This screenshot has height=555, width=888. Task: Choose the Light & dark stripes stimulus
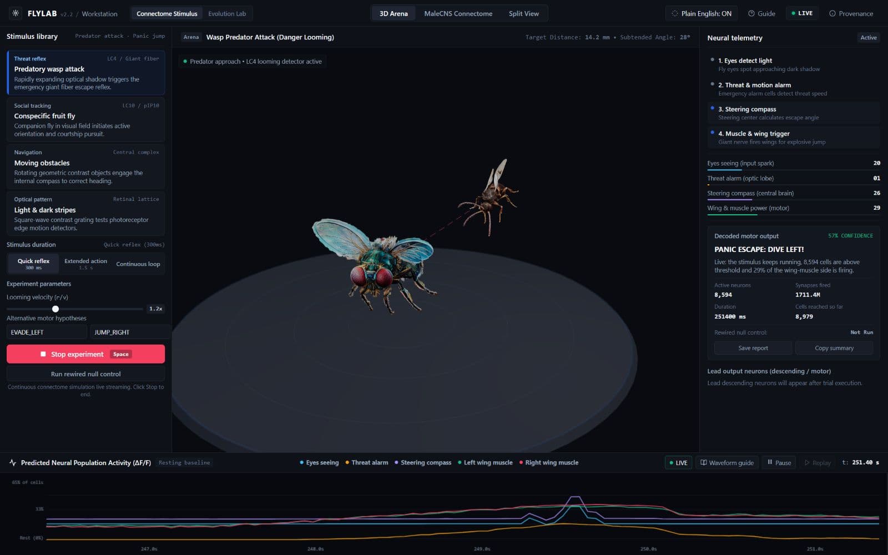tap(85, 213)
